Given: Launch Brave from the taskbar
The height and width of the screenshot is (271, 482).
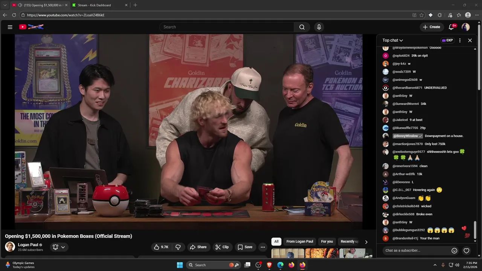Looking at the screenshot, I should point(269,265).
